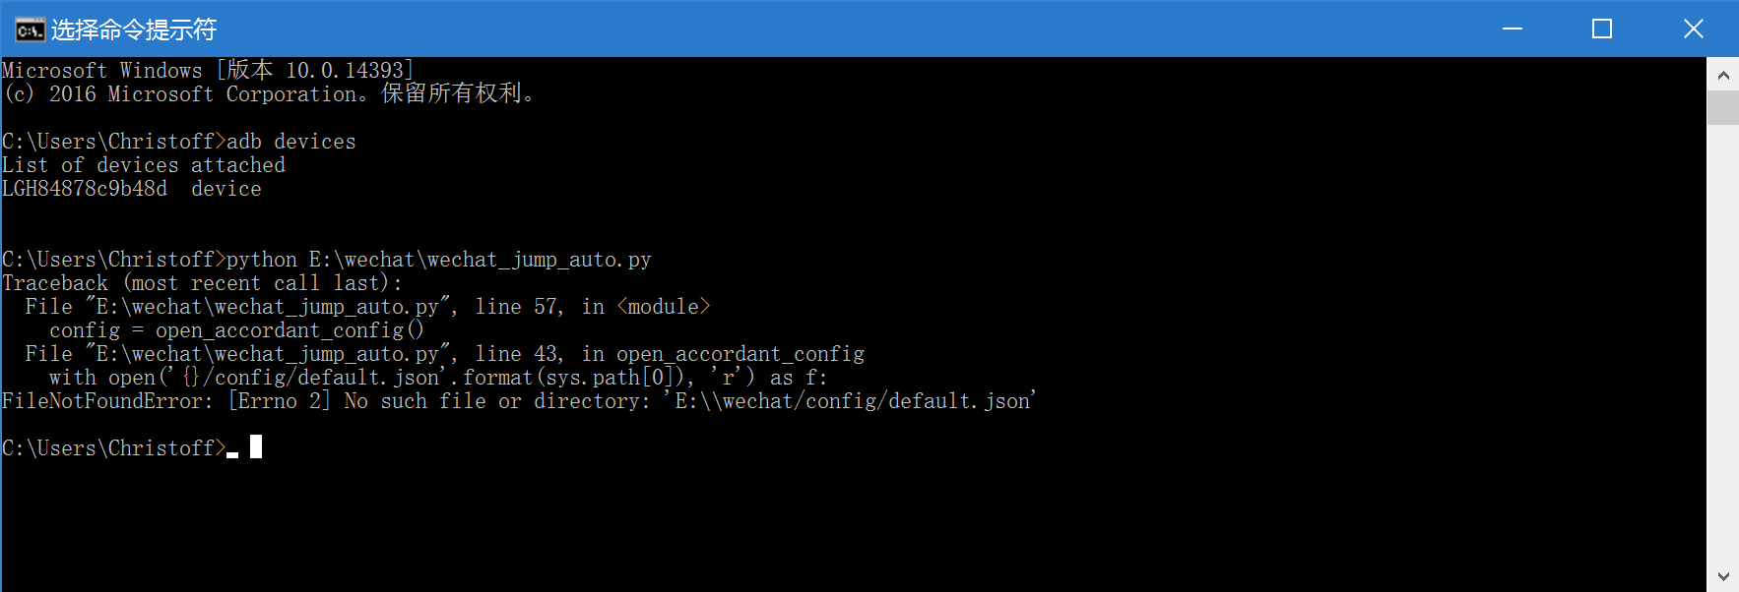Image resolution: width=1739 pixels, height=592 pixels.
Task: Click the empty scrollbar track area
Action: click(x=1723, y=344)
